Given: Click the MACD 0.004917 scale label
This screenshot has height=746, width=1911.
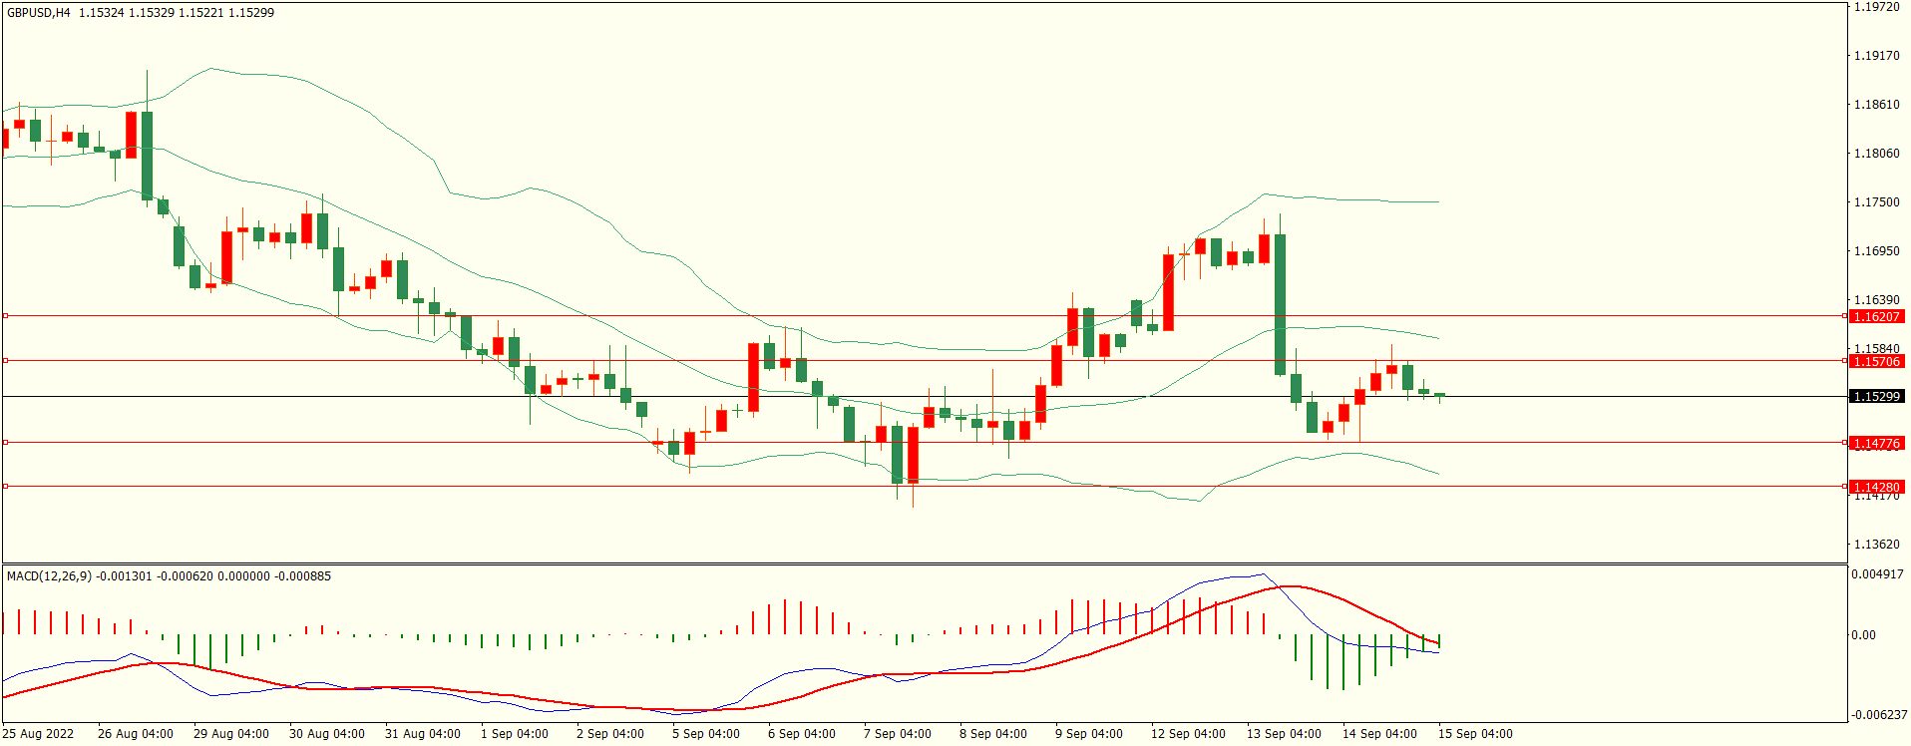Looking at the screenshot, I should (x=1877, y=574).
